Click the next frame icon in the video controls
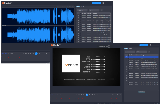This screenshot has width=160, height=105. click(x=92, y=95)
